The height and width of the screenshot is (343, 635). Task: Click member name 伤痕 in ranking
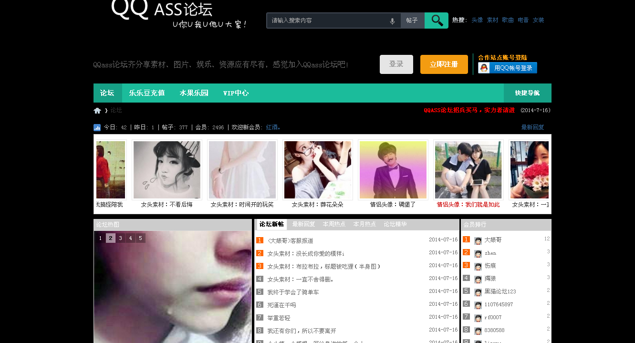click(x=490, y=266)
